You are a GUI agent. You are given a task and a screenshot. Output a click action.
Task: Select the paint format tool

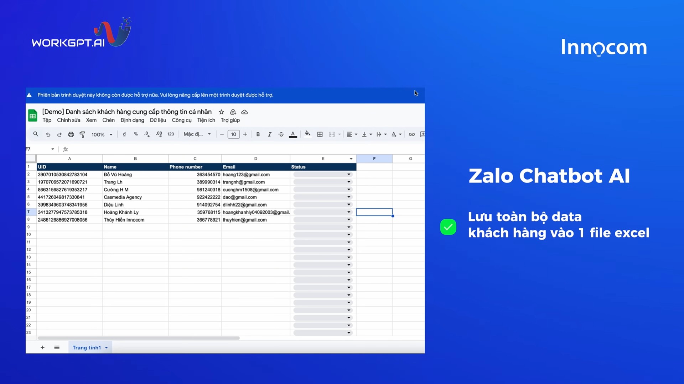pos(82,134)
